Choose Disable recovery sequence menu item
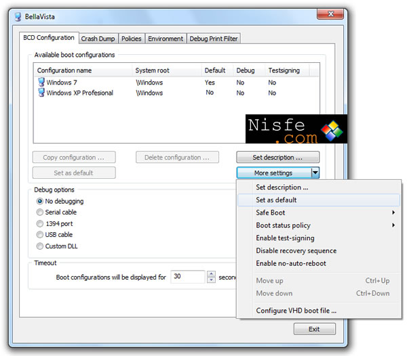Image resolution: width=407 pixels, height=356 pixels. pyautogui.click(x=319, y=250)
